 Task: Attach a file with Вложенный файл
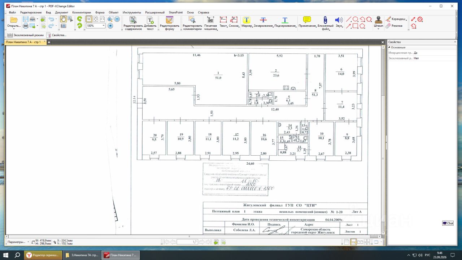pyautogui.click(x=325, y=23)
